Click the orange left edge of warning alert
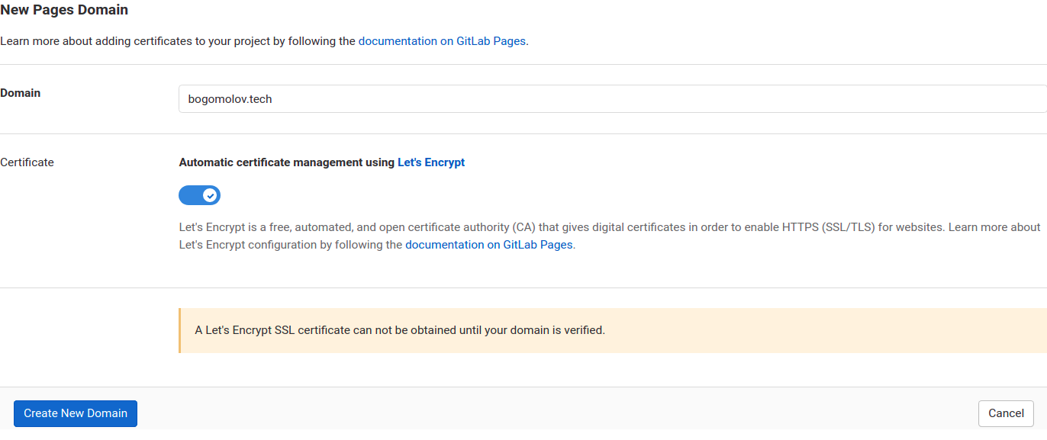The width and height of the screenshot is (1047, 440). pos(179,330)
